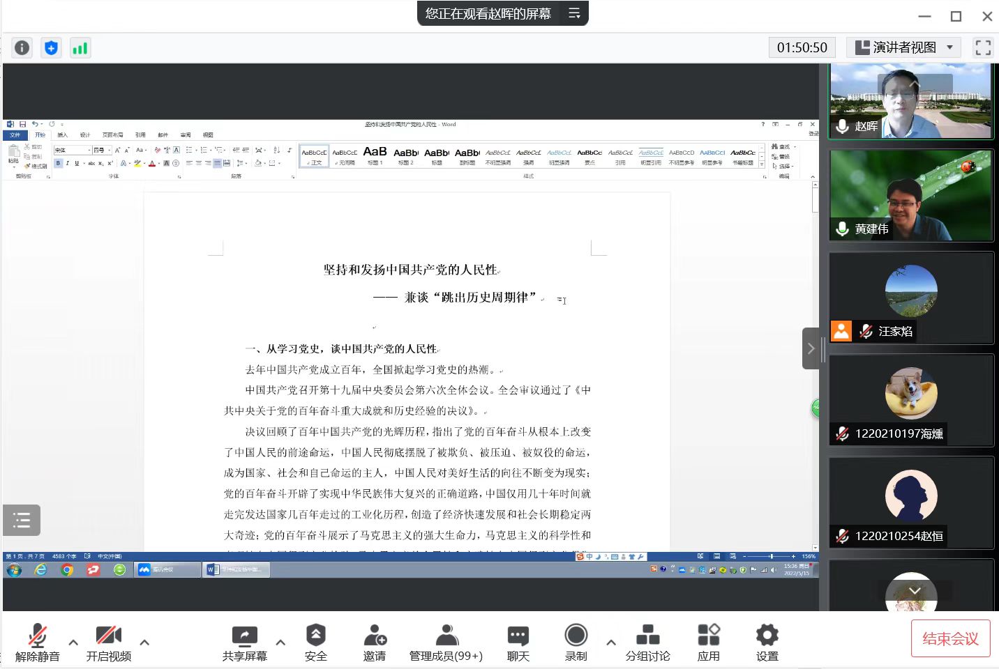Open the screen viewing options menu
The image size is (999, 669).
574,13
